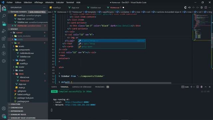Open the Source Control view
Screen dimensions: 213x120
[x=4, y=23]
